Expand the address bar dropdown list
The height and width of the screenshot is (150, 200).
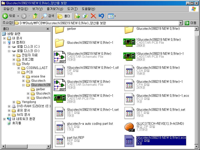coord(180,23)
